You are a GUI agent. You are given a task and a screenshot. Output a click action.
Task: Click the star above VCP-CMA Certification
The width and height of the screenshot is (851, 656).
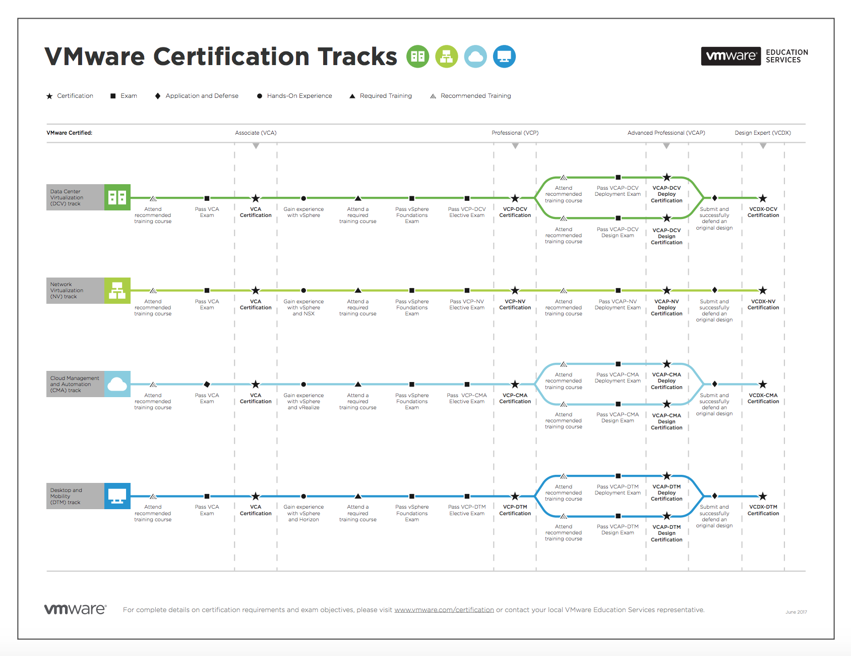[515, 385]
